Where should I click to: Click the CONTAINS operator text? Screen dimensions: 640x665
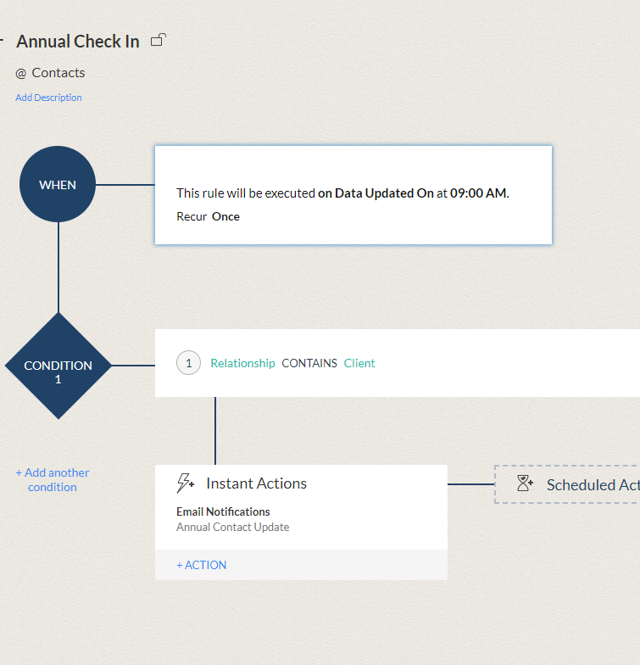tap(309, 363)
